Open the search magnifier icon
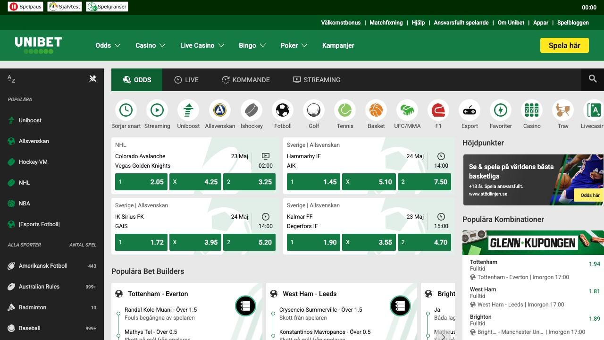The height and width of the screenshot is (340, 604). [593, 79]
